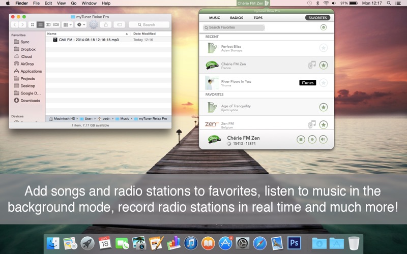Open Spotlight search in menu bar

[x=389, y=3]
